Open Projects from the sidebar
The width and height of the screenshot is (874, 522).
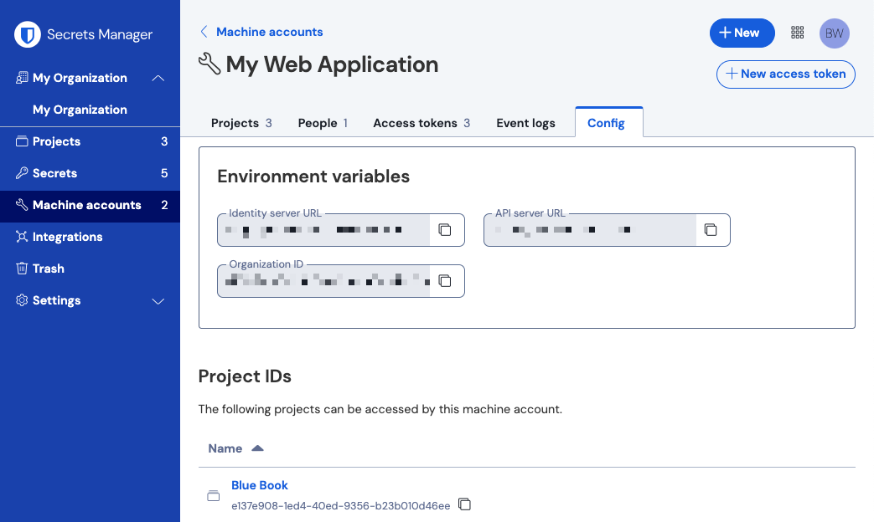pos(56,141)
